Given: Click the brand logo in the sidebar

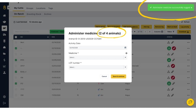Looking at the screenshot, I should coord(4,8).
